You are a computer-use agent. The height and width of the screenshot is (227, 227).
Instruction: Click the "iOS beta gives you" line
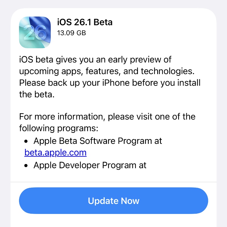pos(95,60)
